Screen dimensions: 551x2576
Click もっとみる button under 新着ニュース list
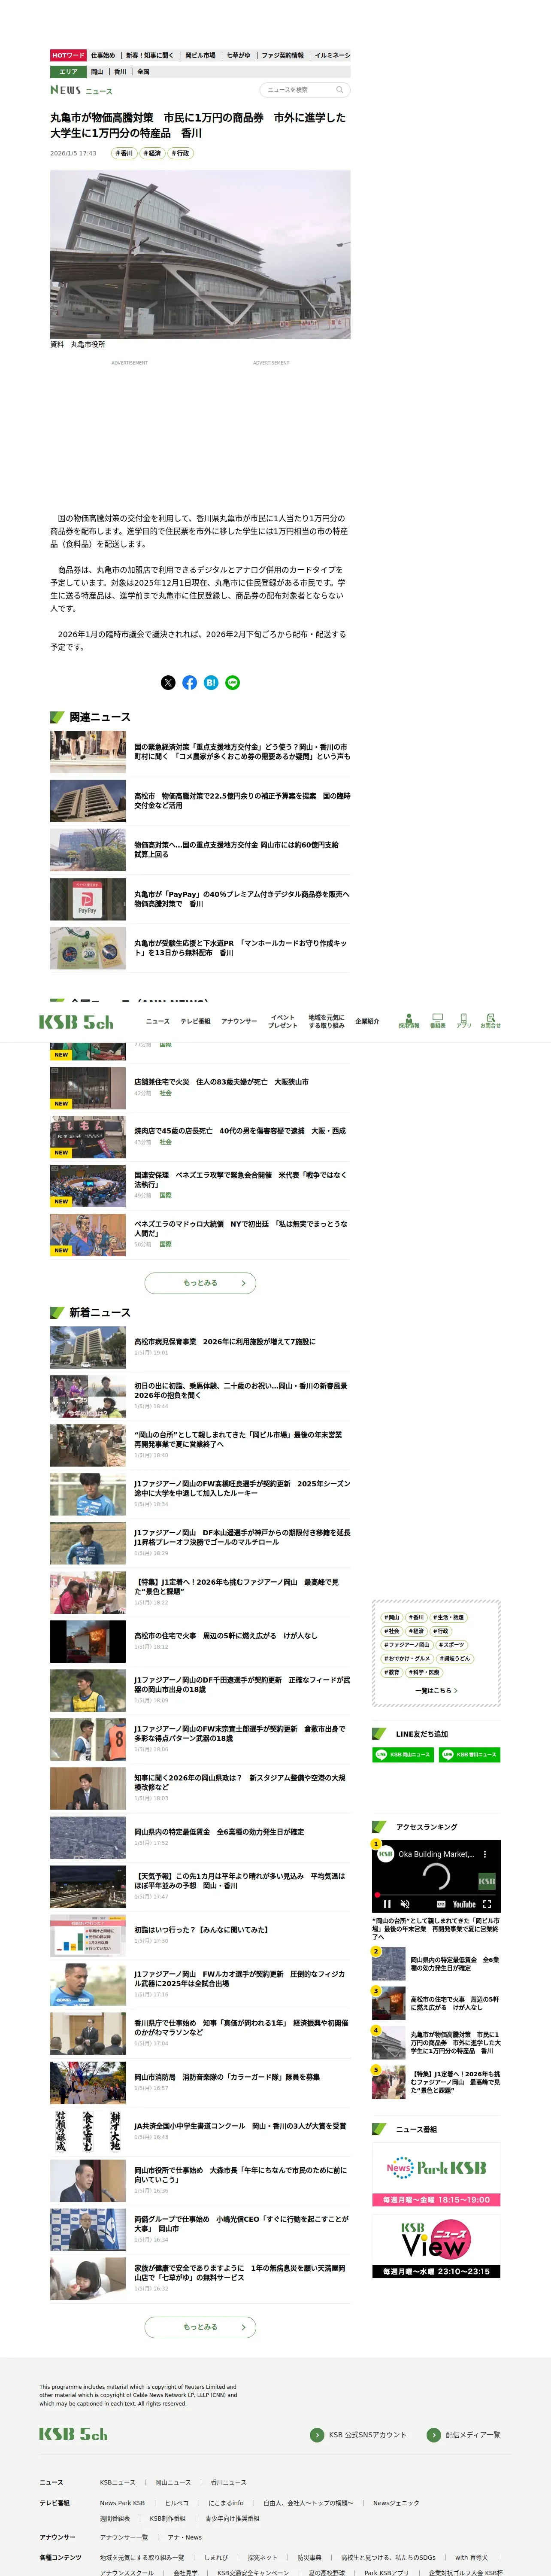[x=200, y=2327]
